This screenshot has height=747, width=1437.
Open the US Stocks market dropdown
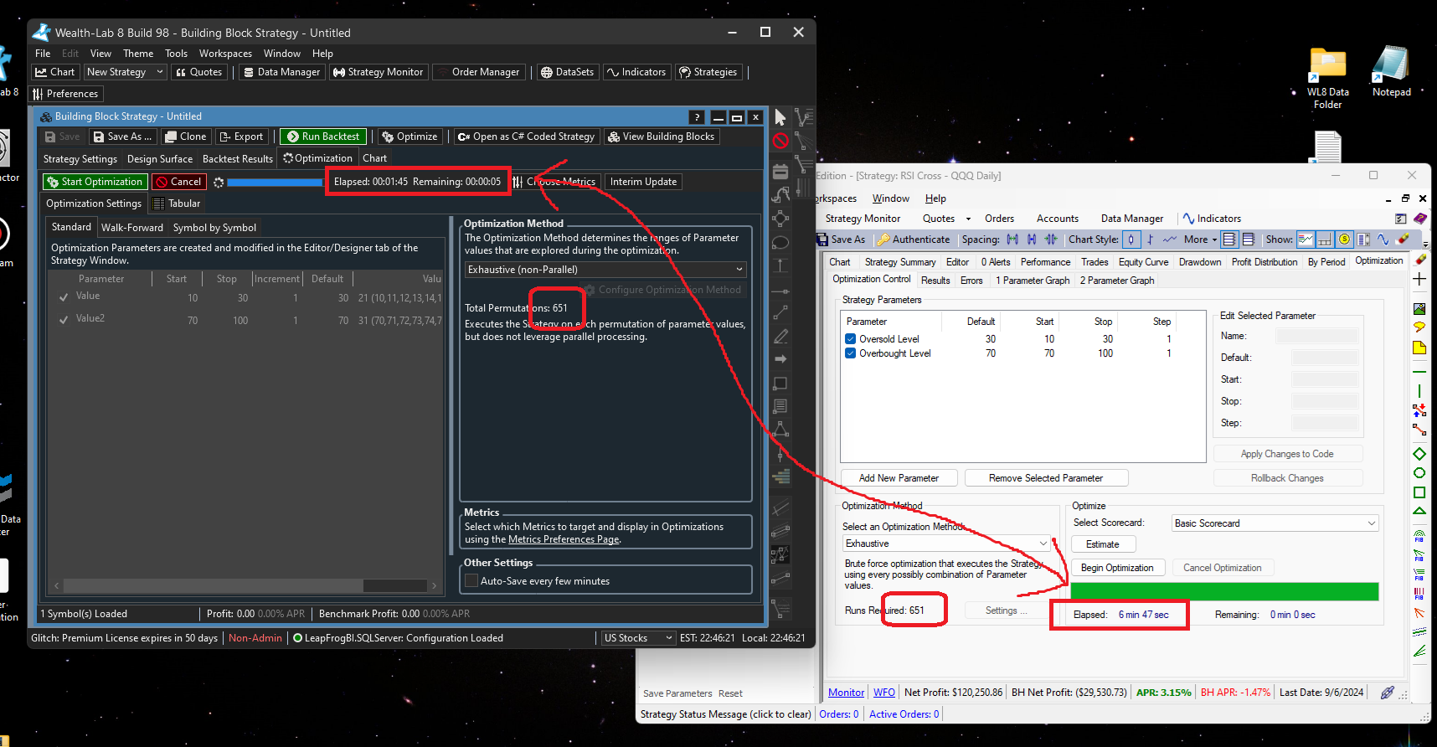coord(638,638)
